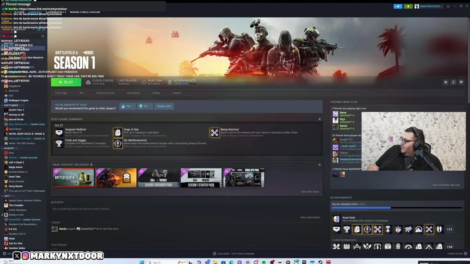470x264 pixels.
Task: Open the Rogue Ops Pack thumbnail
Action: [x=243, y=178]
